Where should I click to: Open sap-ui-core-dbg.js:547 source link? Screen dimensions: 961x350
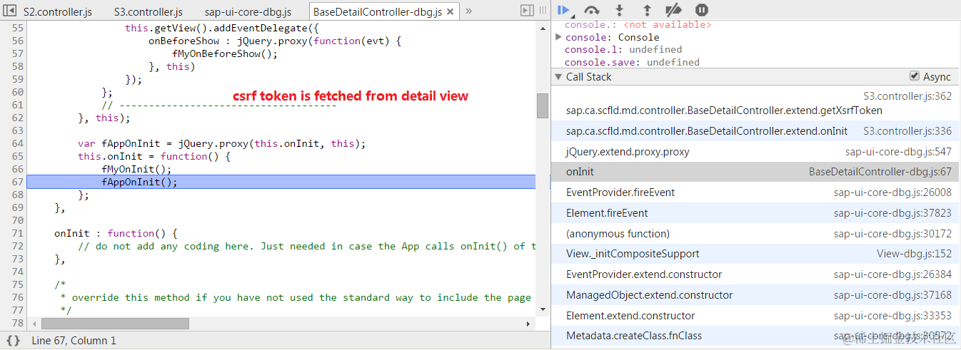point(898,152)
